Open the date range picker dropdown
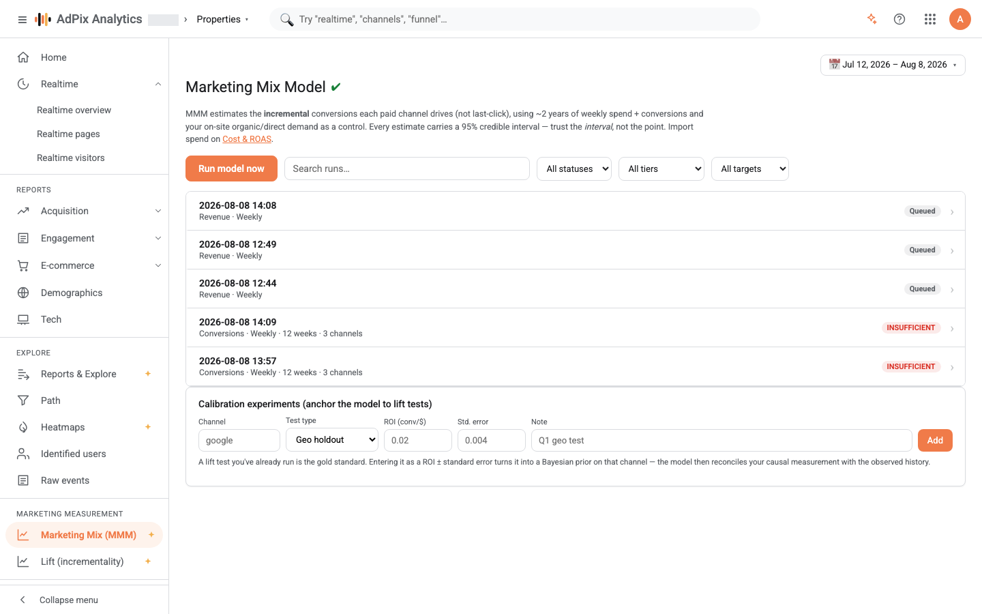982x614 pixels. [893, 65]
